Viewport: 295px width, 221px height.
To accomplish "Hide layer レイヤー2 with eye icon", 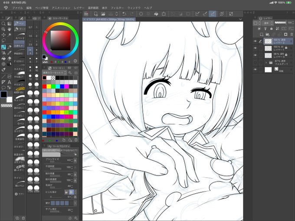I will (x=255, y=41).
